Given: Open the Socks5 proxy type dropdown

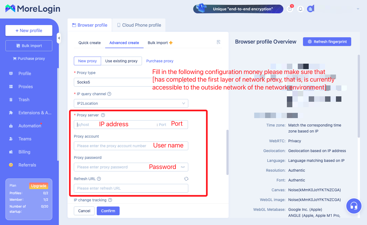Looking at the screenshot, I should (131, 82).
